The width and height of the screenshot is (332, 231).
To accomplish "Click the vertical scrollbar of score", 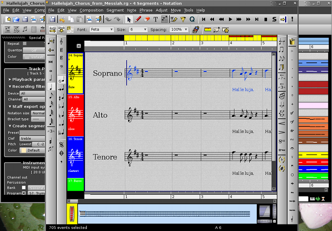I will tap(274, 121).
